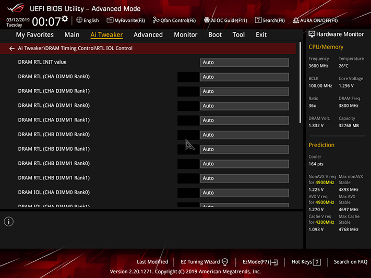The height and width of the screenshot is (278, 371).
Task: Click Search on FAQ link
Action: coord(351,262)
